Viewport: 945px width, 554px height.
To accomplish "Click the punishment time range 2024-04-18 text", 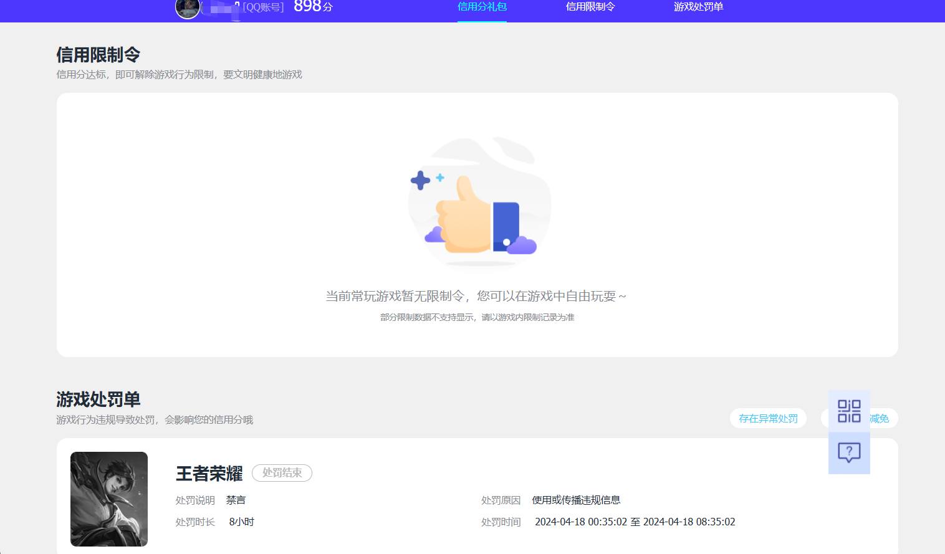I will tap(635, 522).
